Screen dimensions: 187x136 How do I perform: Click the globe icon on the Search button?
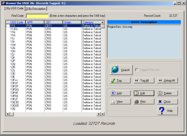pyautogui.click(x=115, y=70)
